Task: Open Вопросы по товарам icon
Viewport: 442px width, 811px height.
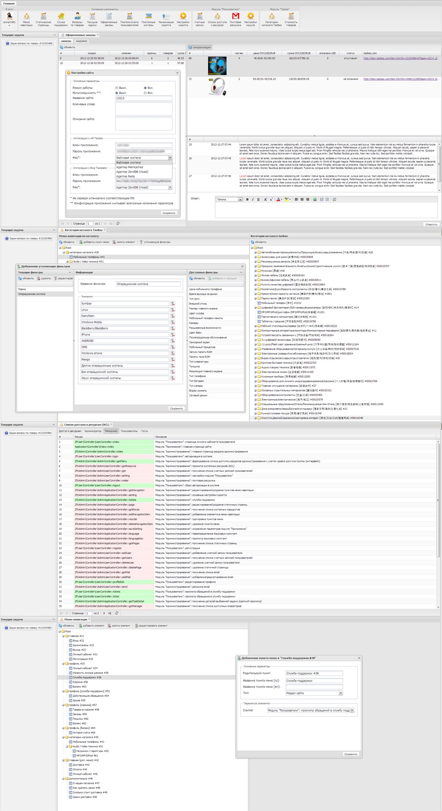Action: 77,19
